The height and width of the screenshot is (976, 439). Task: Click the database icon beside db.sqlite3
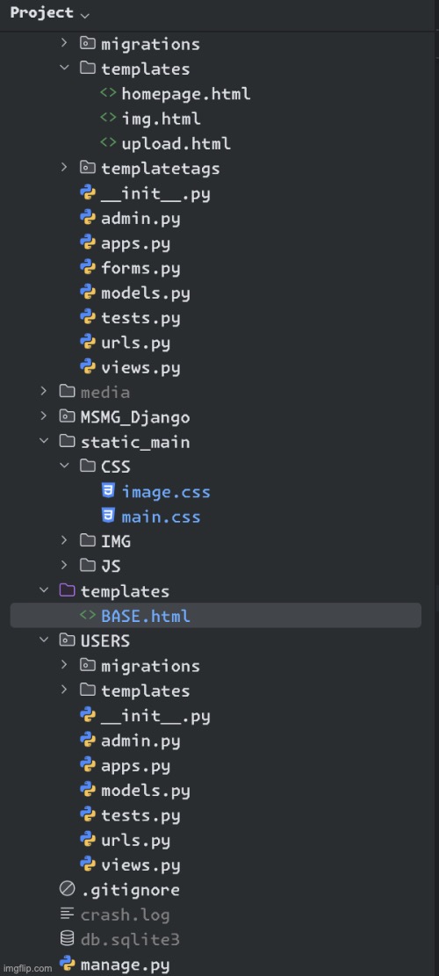click(67, 939)
